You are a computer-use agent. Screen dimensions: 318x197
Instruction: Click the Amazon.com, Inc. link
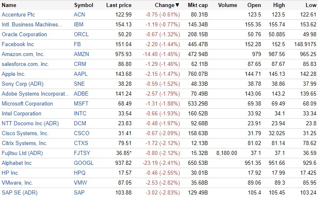pos(23,54)
